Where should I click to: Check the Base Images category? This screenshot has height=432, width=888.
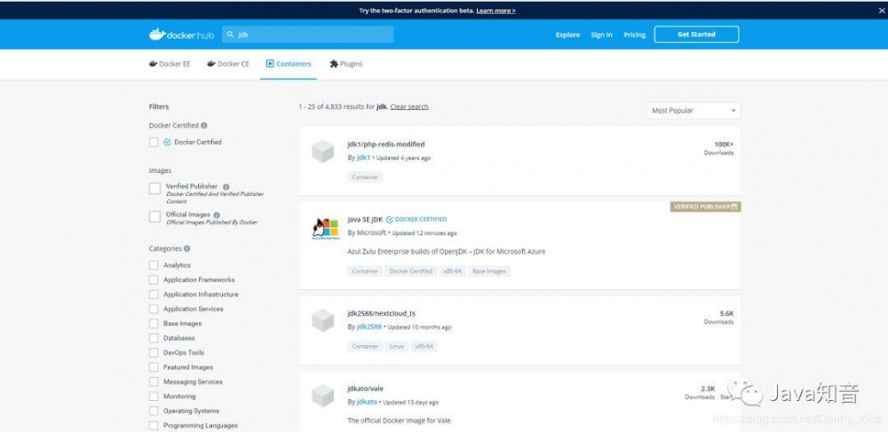coord(154,324)
